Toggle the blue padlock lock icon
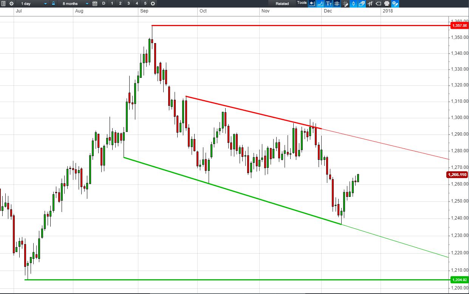469x294 pixels. pyautogui.click(x=53, y=3)
